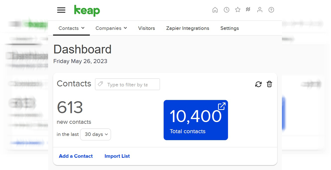Open the hamburger navigation menu

[x=61, y=10]
